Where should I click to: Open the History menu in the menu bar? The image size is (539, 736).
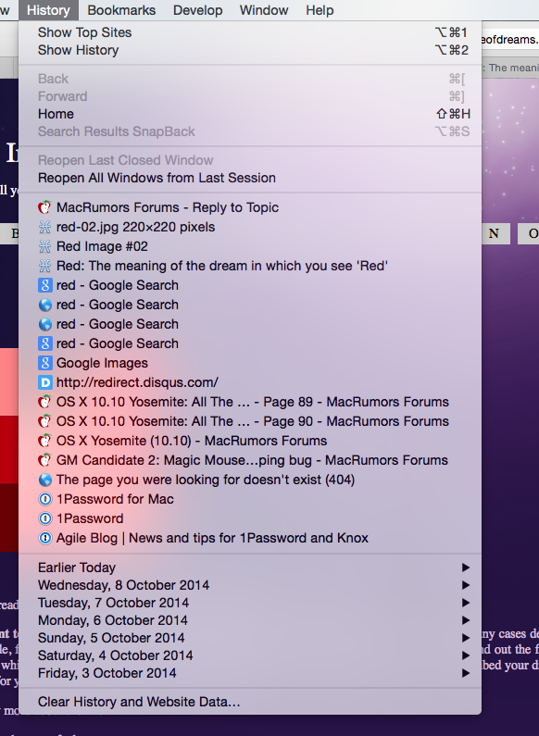48,10
